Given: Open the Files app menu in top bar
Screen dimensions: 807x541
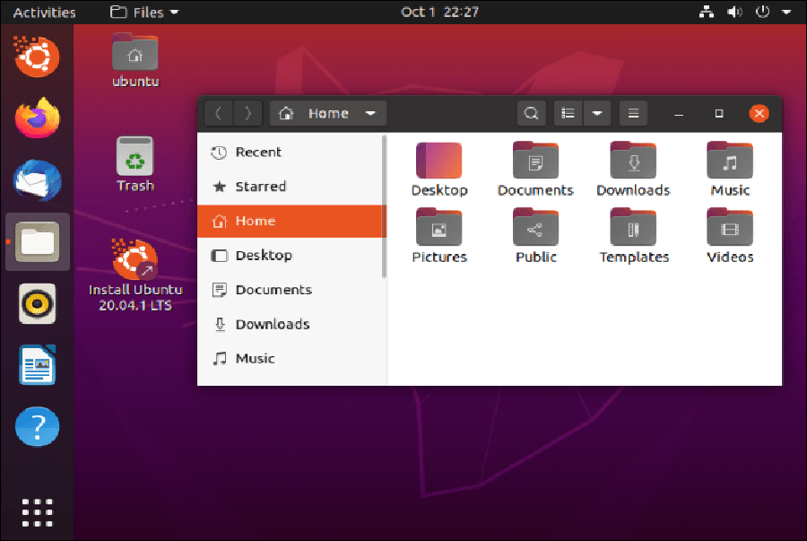Looking at the screenshot, I should coord(144,12).
